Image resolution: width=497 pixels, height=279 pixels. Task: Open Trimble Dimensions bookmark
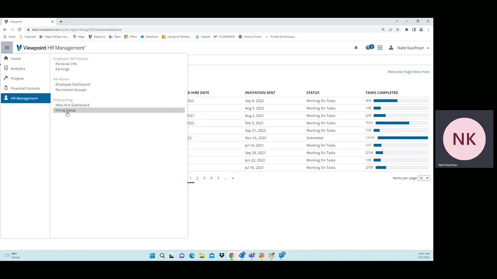click(280, 37)
